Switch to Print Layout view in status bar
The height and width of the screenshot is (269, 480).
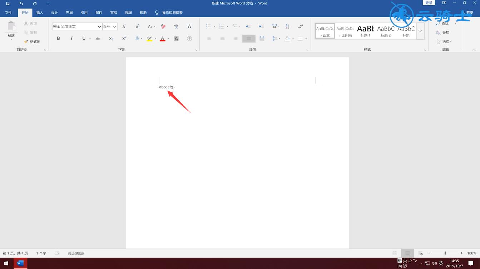tap(407, 253)
